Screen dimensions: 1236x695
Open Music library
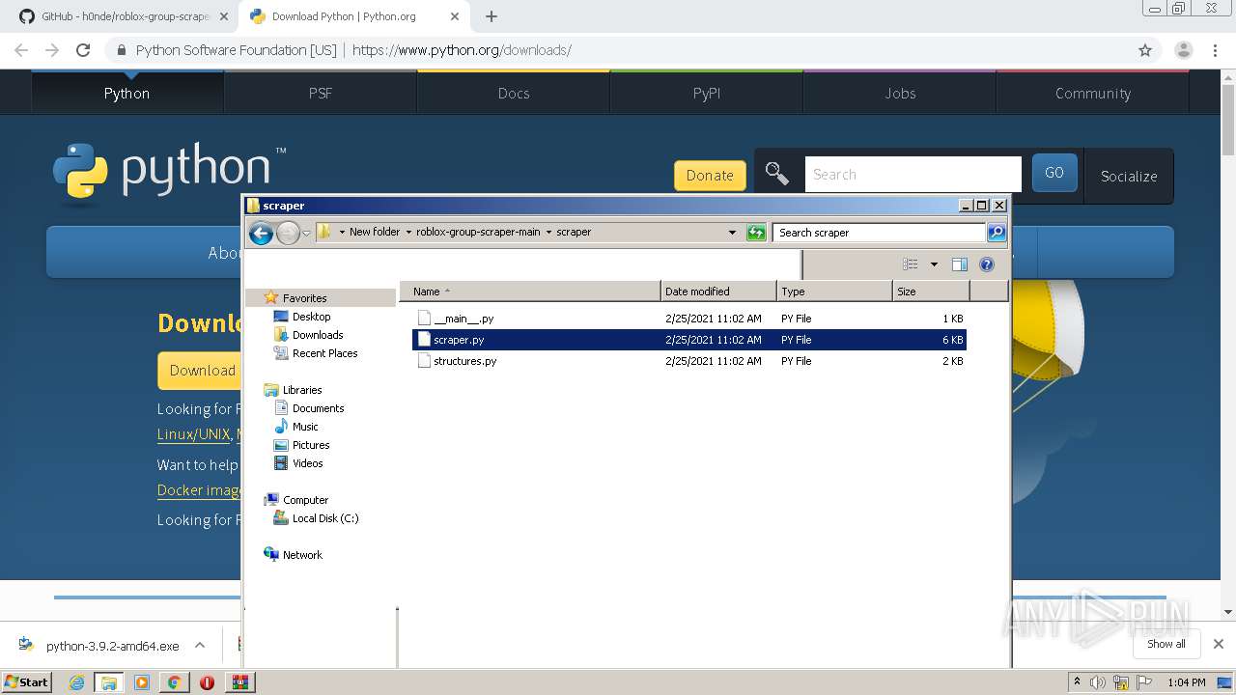pyautogui.click(x=305, y=427)
